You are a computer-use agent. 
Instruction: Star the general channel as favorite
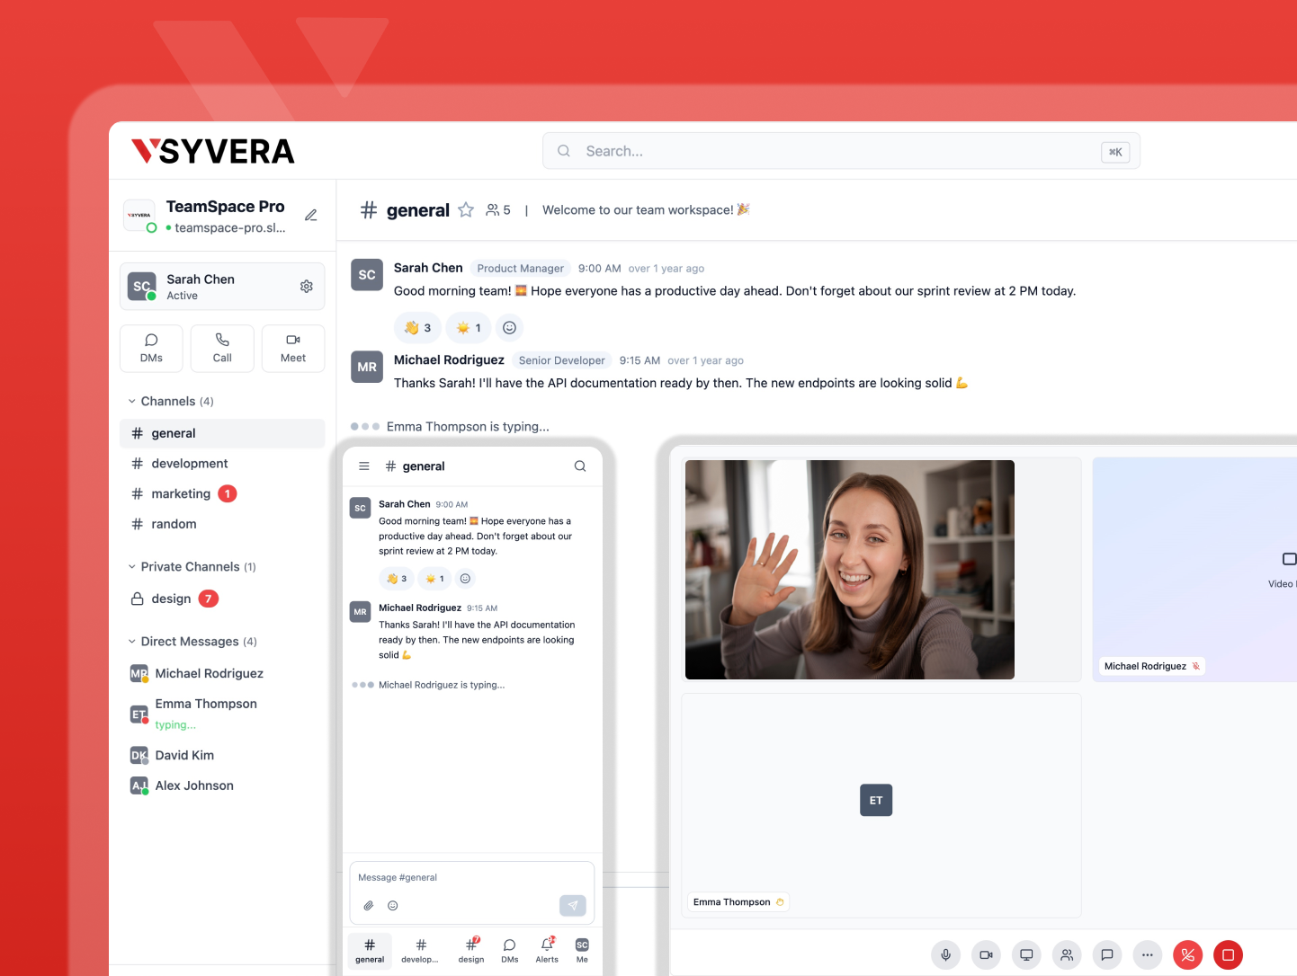[466, 210]
